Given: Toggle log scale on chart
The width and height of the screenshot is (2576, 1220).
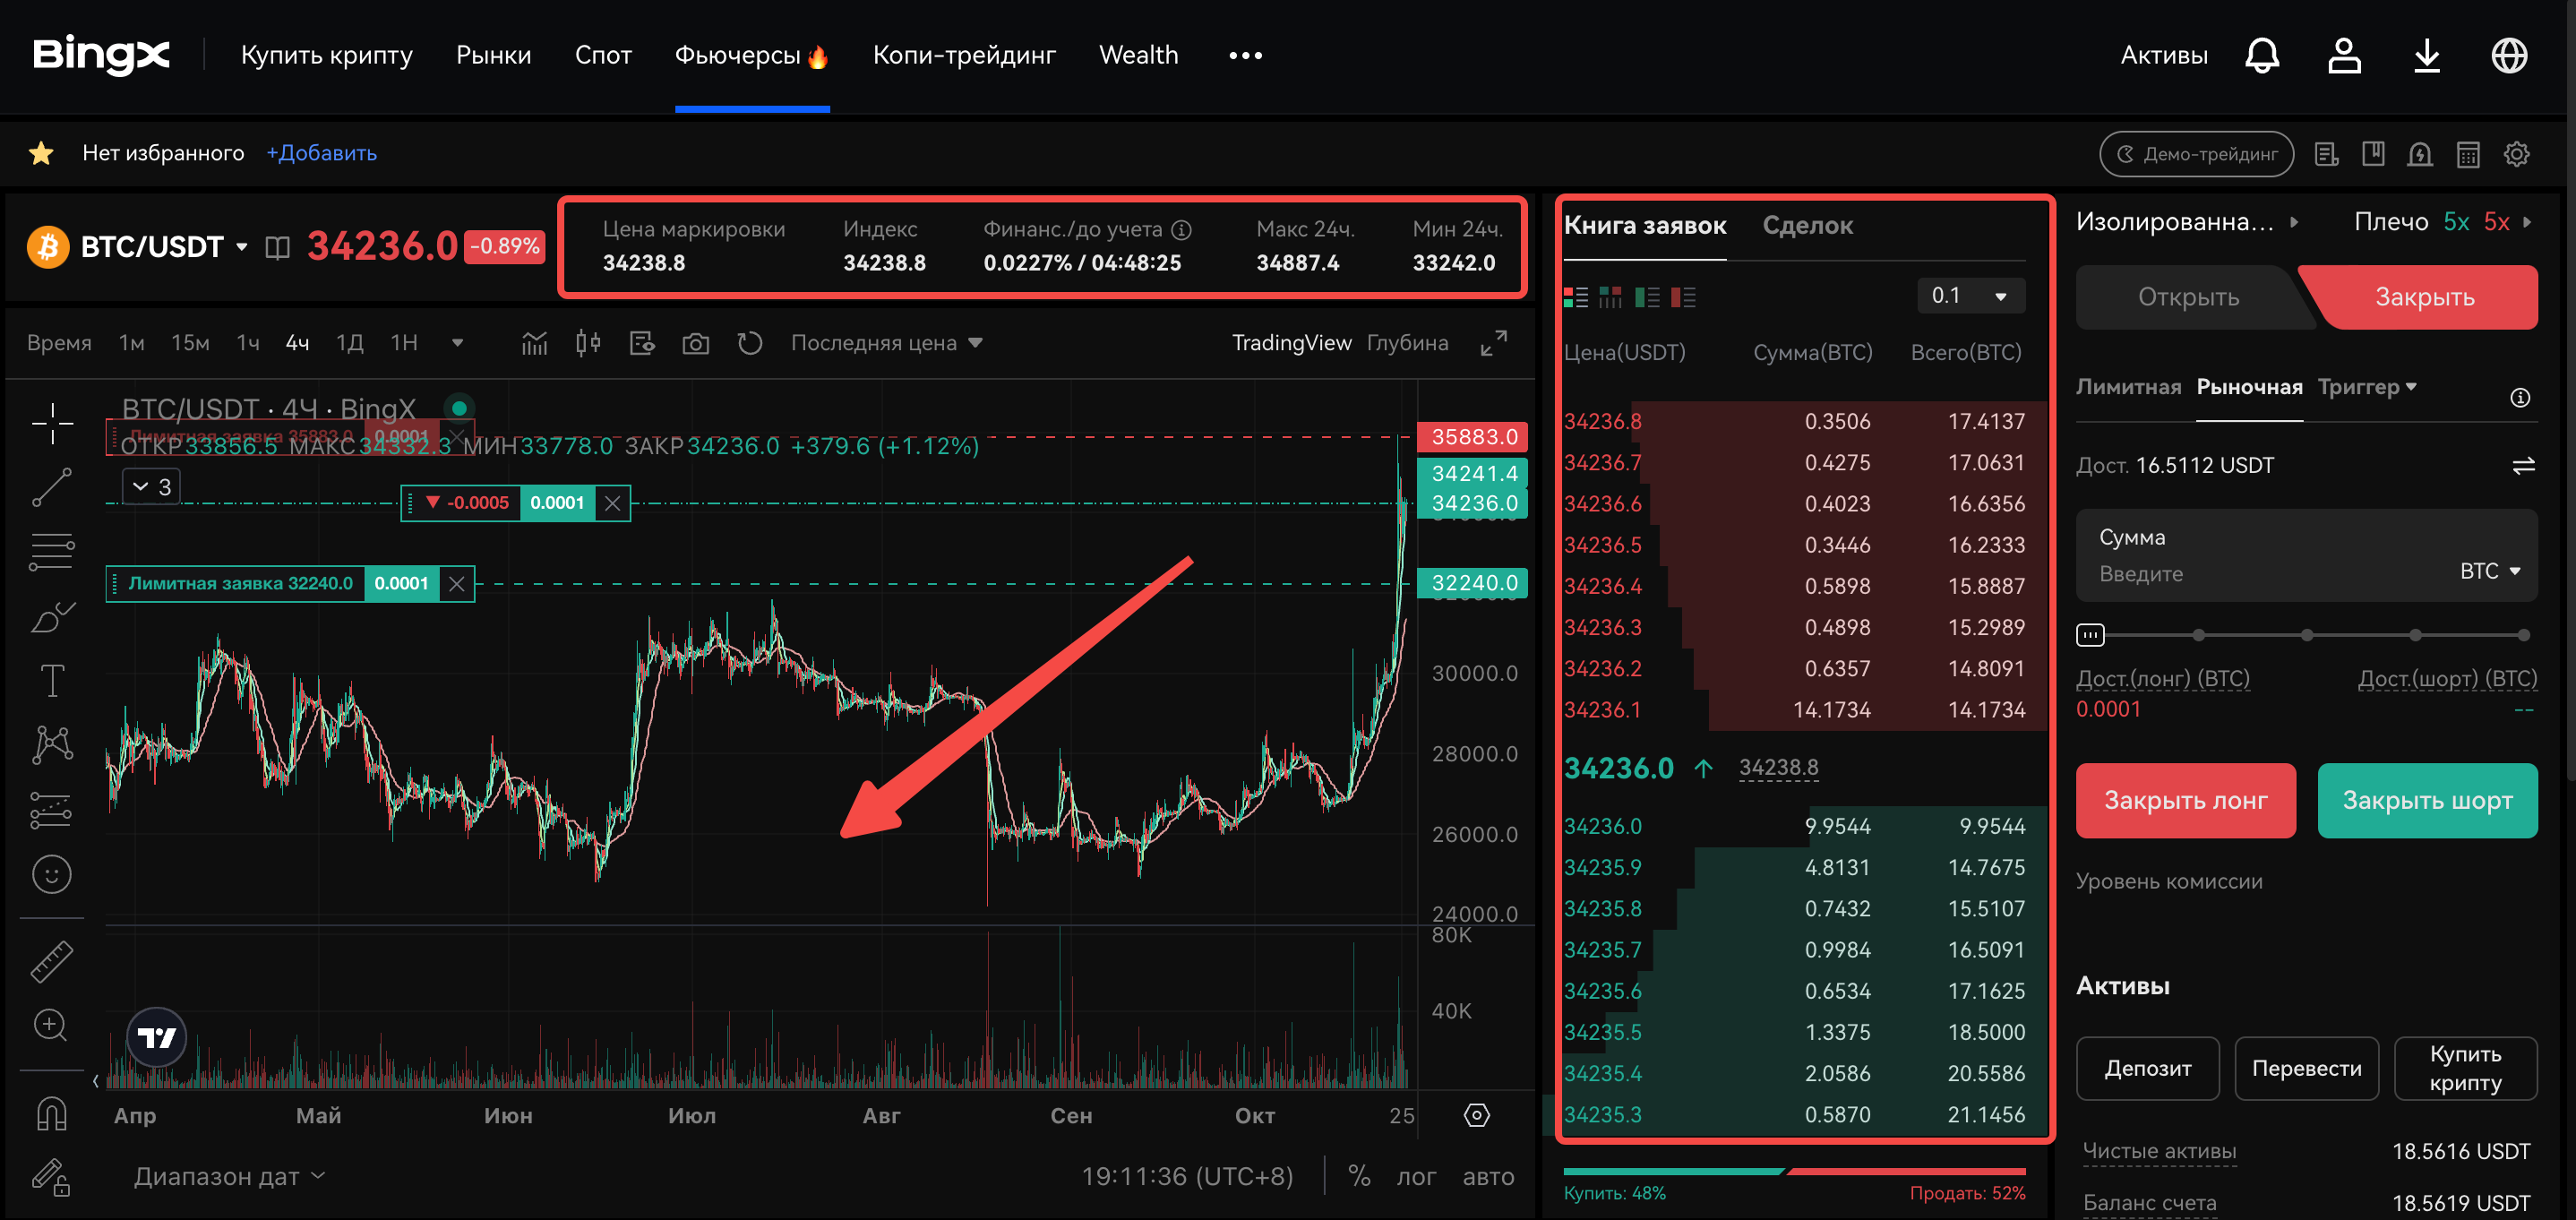Looking at the screenshot, I should tap(1415, 1177).
